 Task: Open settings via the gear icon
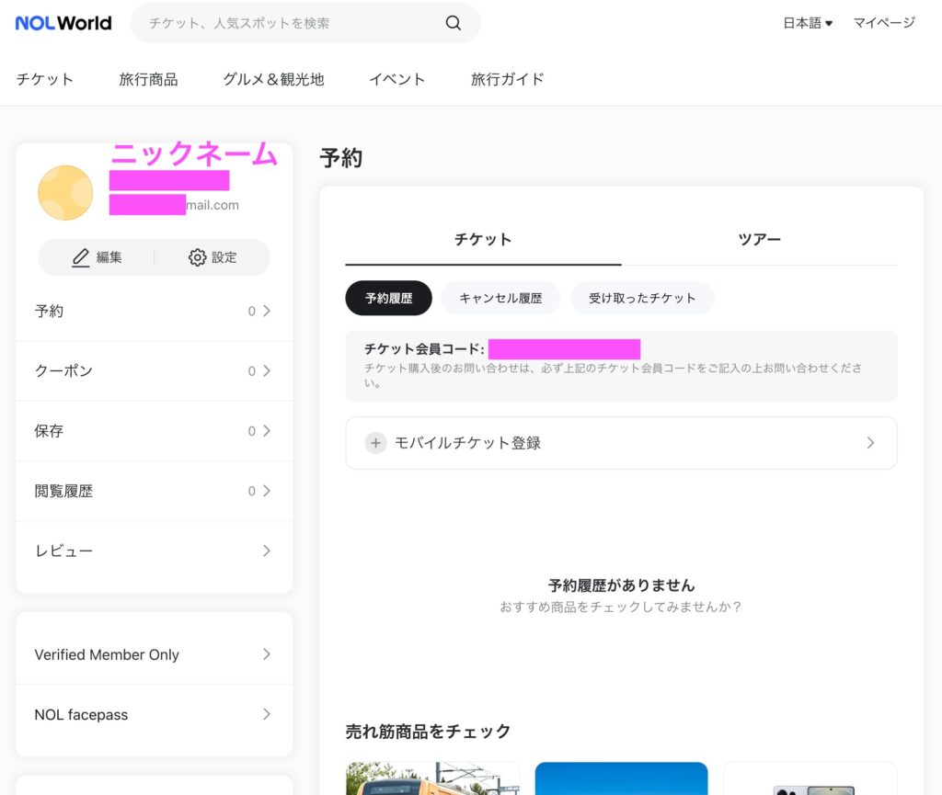[197, 258]
